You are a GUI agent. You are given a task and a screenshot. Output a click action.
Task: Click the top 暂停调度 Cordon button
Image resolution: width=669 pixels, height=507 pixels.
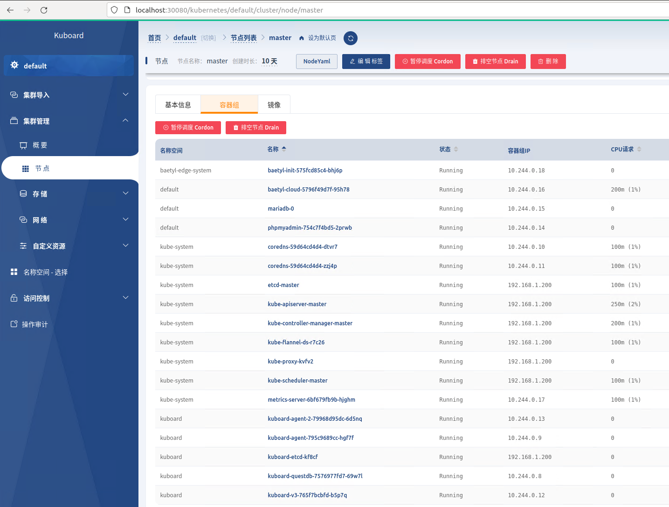(428, 62)
